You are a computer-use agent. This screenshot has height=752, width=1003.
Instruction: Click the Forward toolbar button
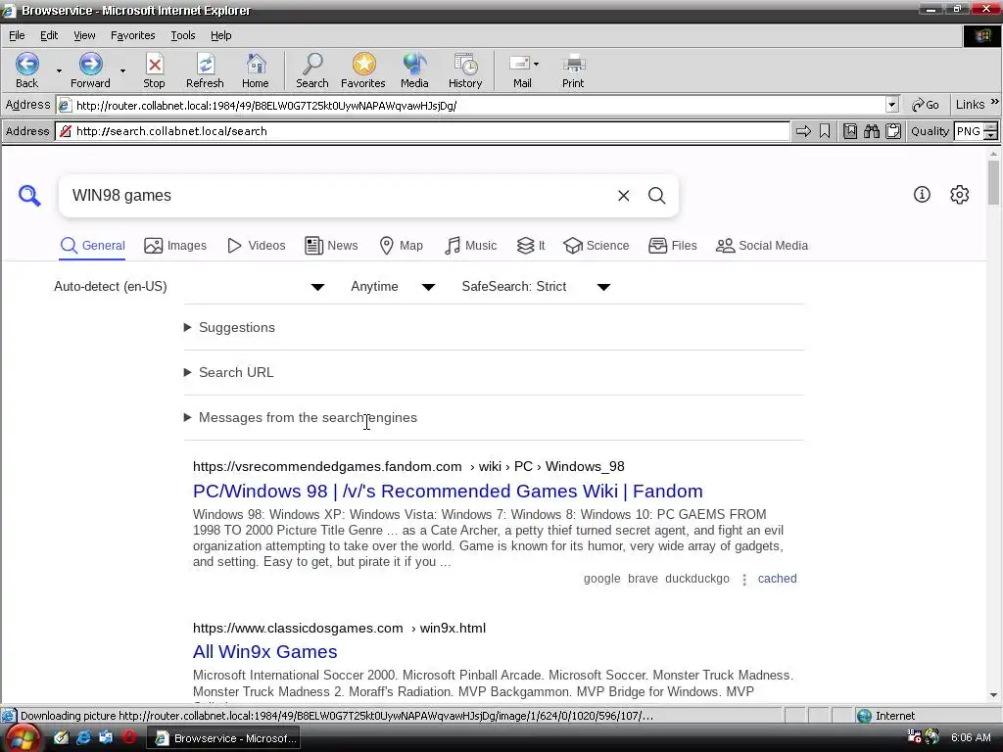90,70
